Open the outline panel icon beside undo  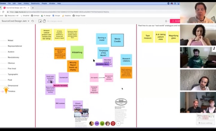click(40, 21)
